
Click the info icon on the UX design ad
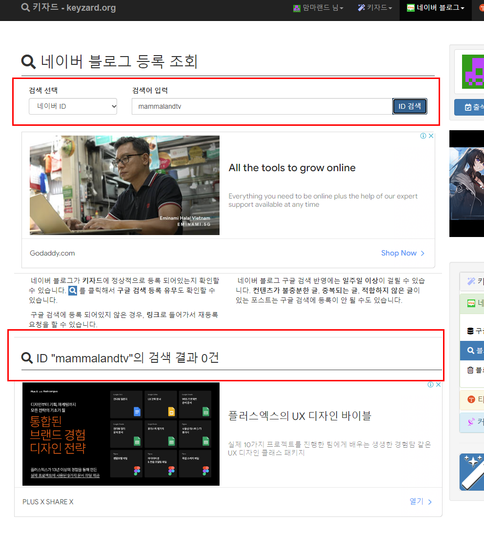[430, 384]
